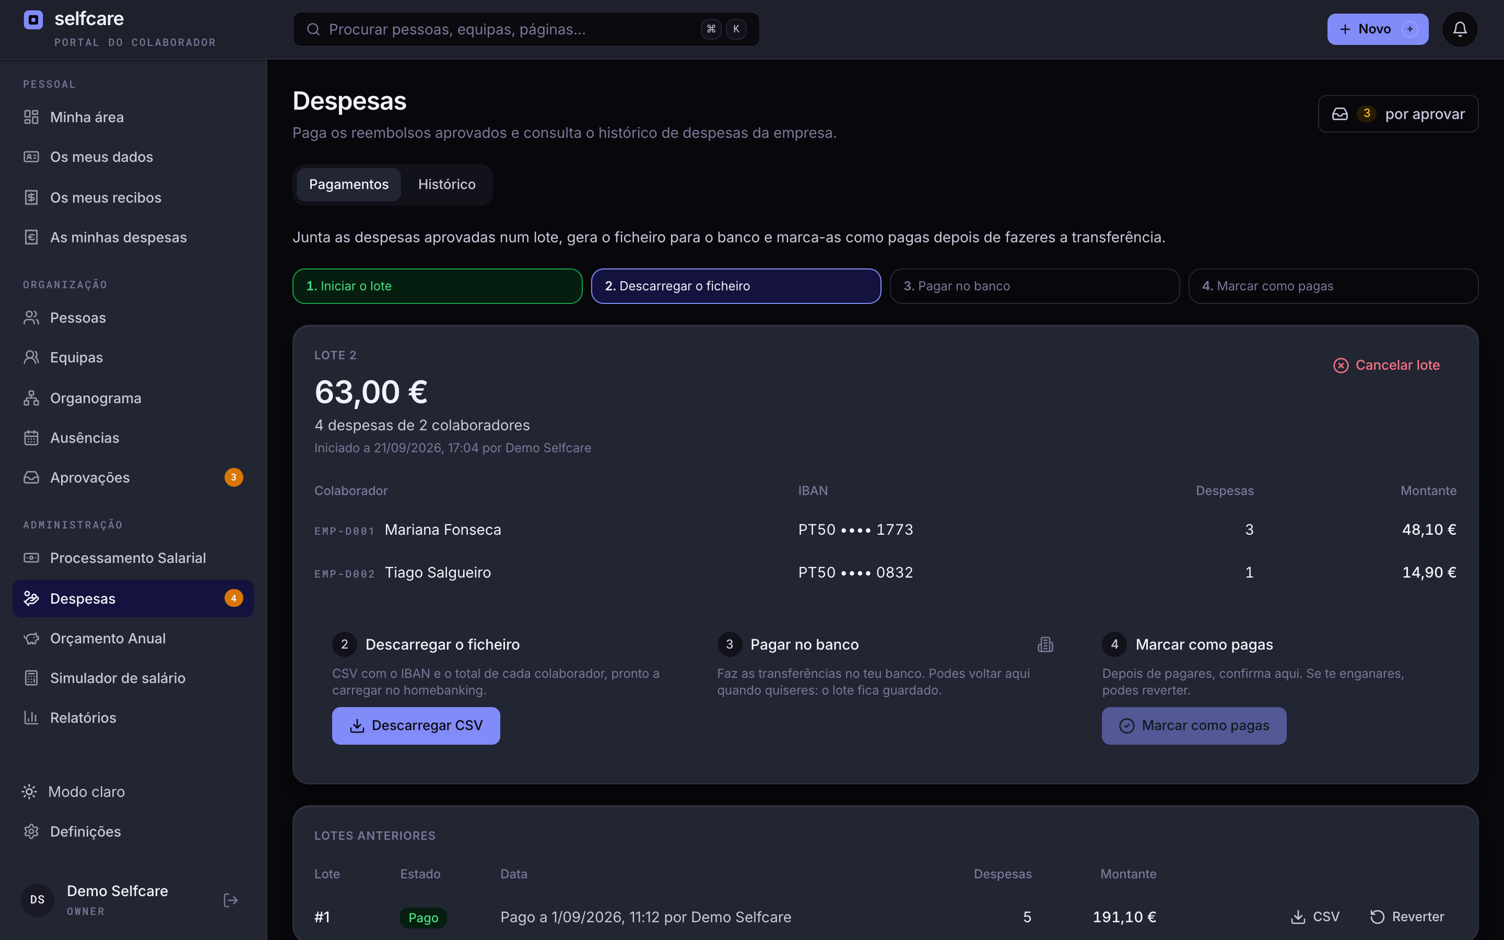Image resolution: width=1504 pixels, height=940 pixels.
Task: Go to Processamento Salarial
Action: (133, 558)
